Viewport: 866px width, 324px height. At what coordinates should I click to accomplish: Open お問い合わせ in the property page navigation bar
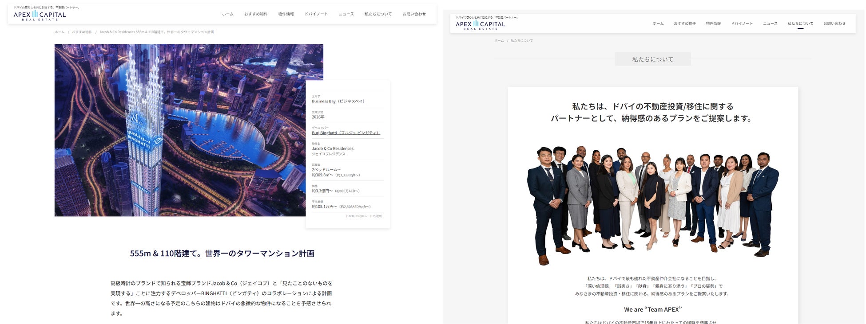[x=414, y=14]
